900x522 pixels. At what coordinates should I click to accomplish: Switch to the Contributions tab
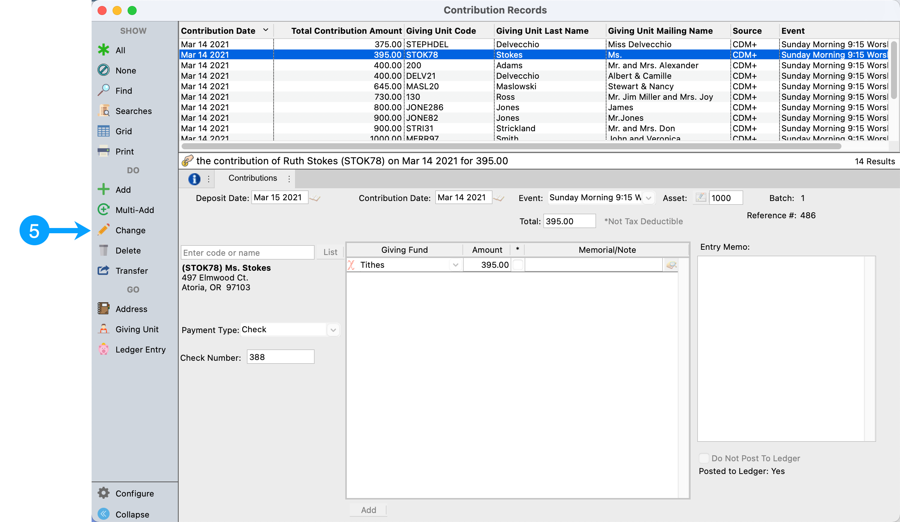coord(253,178)
